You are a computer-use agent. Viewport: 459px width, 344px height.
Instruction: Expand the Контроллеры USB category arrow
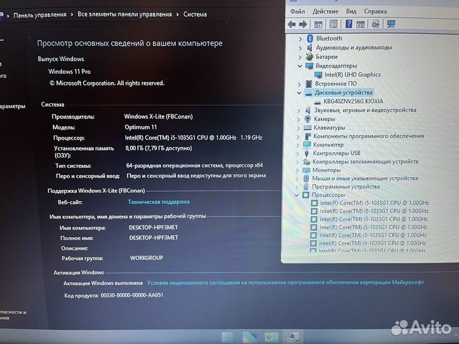[298, 154]
